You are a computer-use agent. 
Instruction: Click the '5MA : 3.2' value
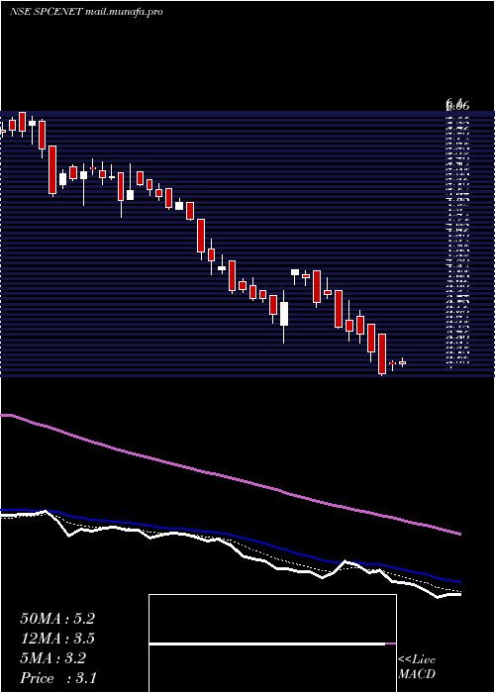tap(53, 658)
